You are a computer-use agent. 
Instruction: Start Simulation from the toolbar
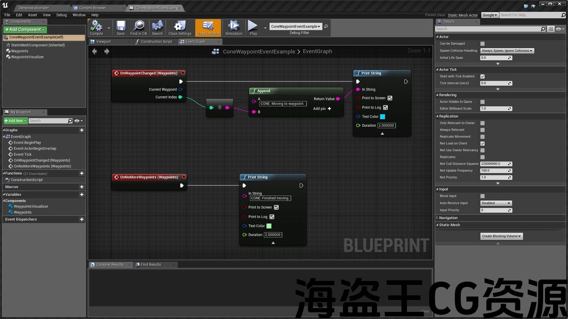point(233,27)
